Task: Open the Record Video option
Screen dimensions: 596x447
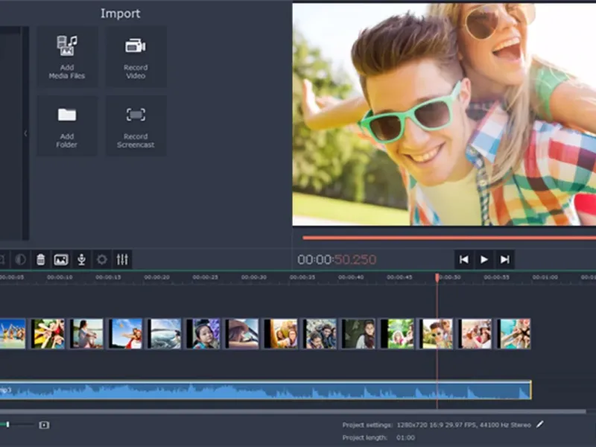Action: [136, 57]
